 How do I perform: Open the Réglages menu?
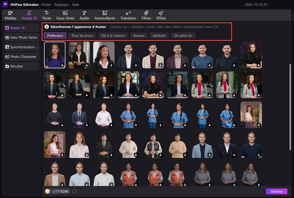[61, 5]
